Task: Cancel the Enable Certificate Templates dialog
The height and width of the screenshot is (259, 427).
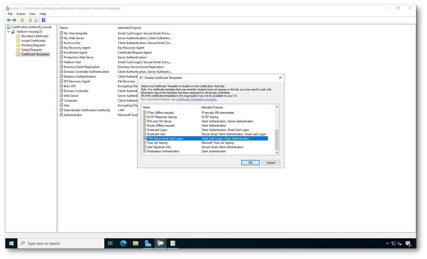Action: pos(271,163)
